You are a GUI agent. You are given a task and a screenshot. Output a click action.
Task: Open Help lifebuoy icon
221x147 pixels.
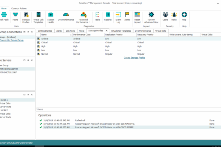click(184, 16)
